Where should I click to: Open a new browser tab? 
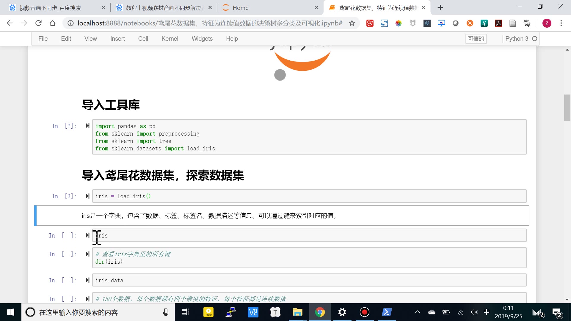point(440,7)
